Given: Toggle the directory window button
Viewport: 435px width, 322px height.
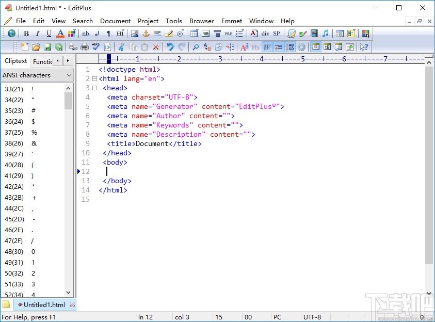Looking at the screenshot, I should 327,47.
